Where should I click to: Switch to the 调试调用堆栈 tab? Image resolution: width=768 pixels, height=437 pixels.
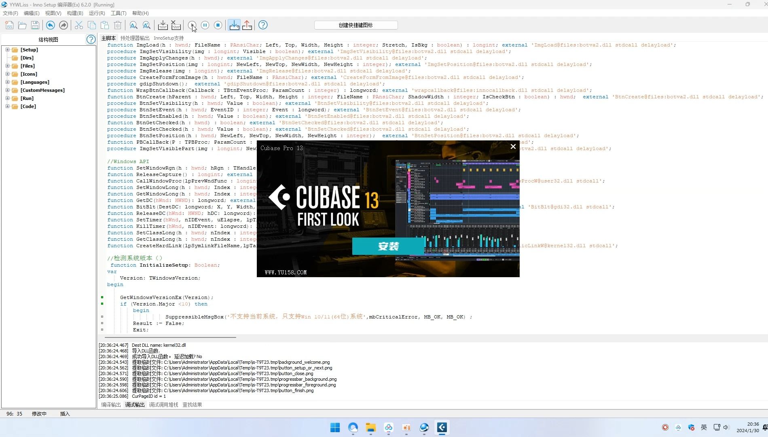pos(163,405)
